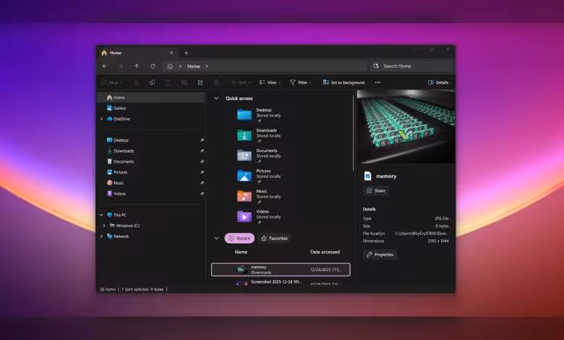Open Properties for memory file
This screenshot has width=564, height=340.
(380, 255)
